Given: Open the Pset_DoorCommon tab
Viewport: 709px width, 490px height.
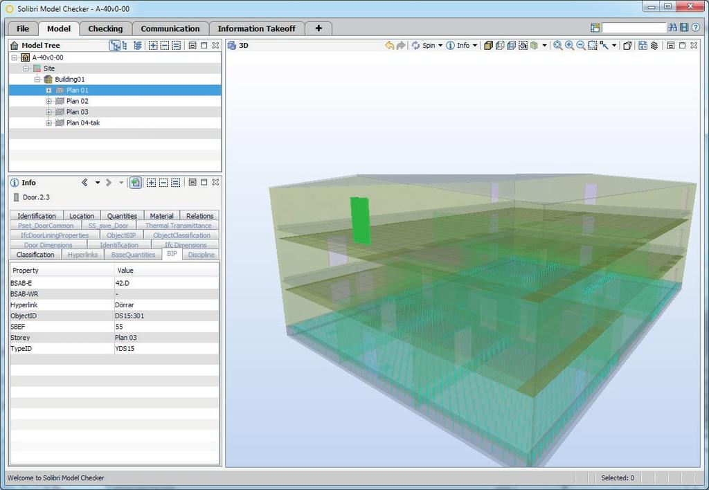Looking at the screenshot, I should 46,226.
